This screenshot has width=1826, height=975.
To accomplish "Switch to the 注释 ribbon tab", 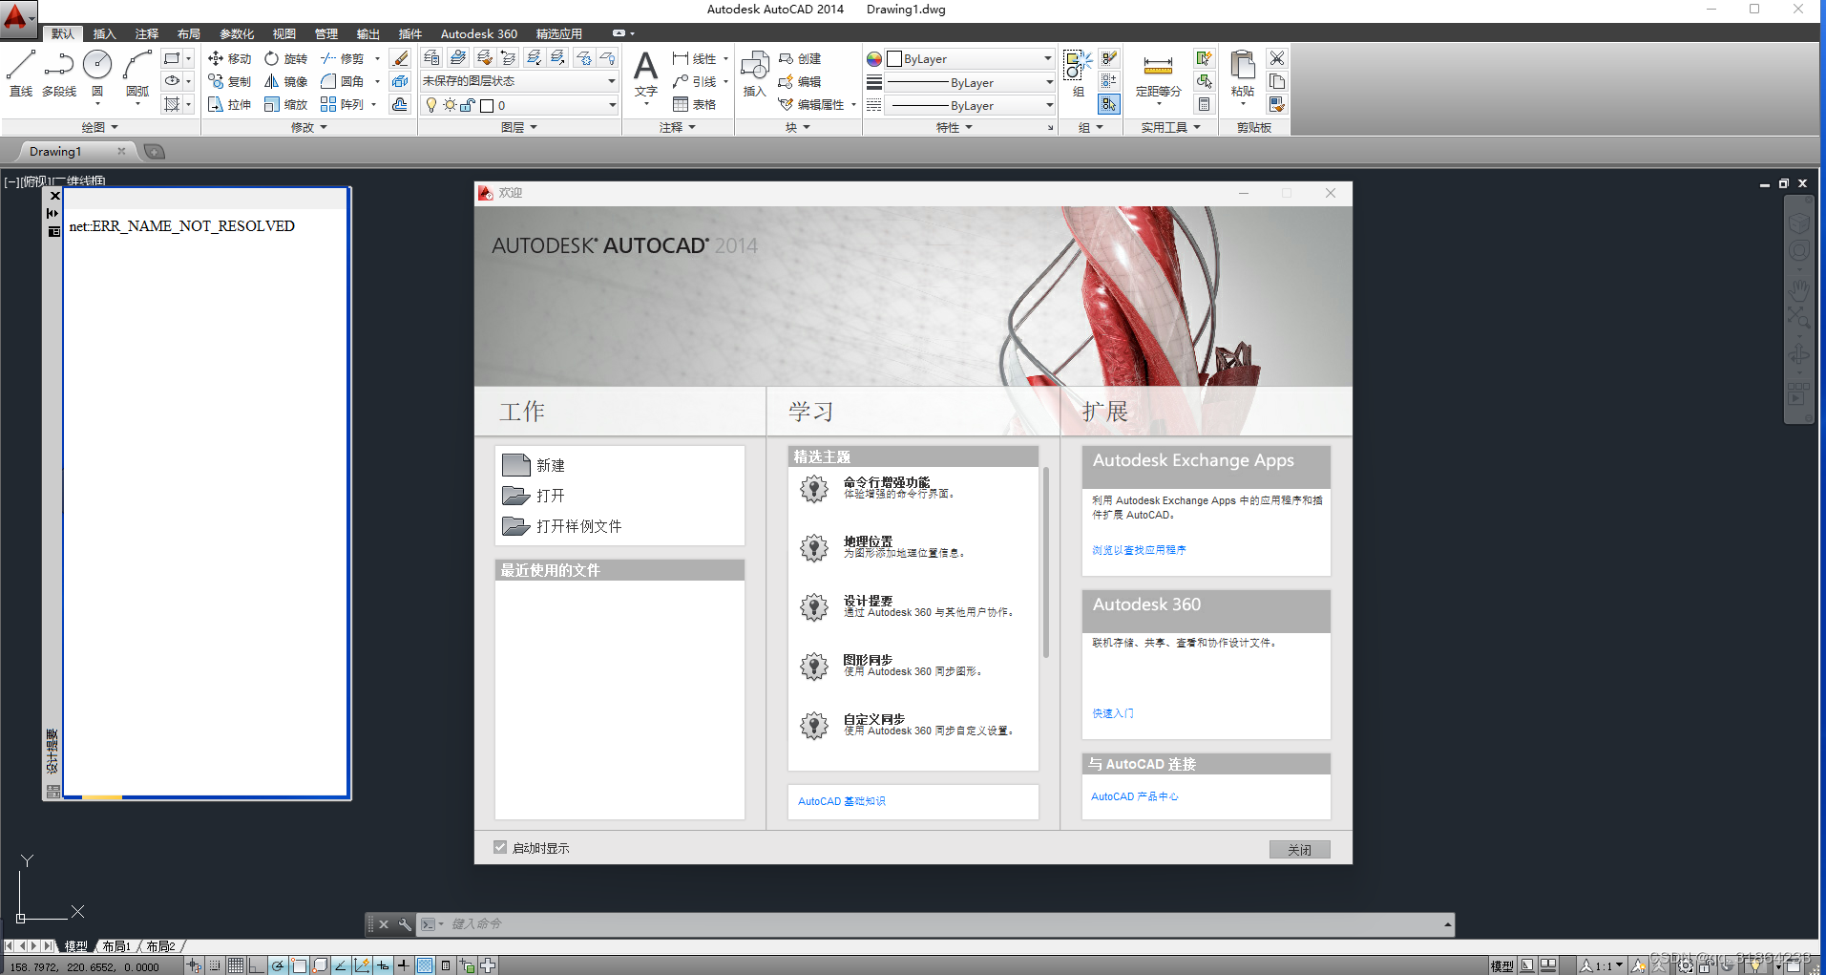I will pos(147,33).
